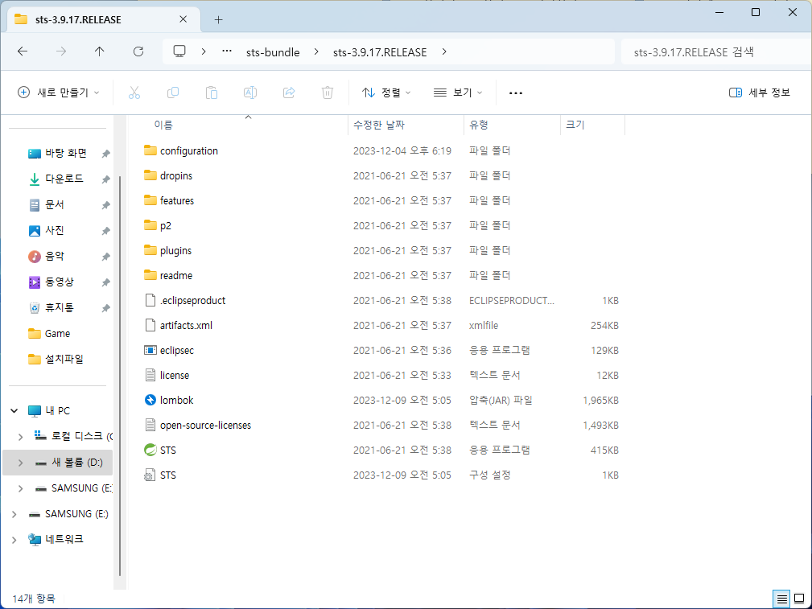This screenshot has height=609, width=812.
Task: Expand the 로컬 디스크 drive node
Action: 20,437
